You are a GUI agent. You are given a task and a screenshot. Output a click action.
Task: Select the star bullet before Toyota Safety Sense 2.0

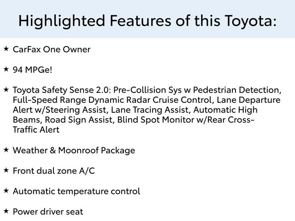[6, 88]
